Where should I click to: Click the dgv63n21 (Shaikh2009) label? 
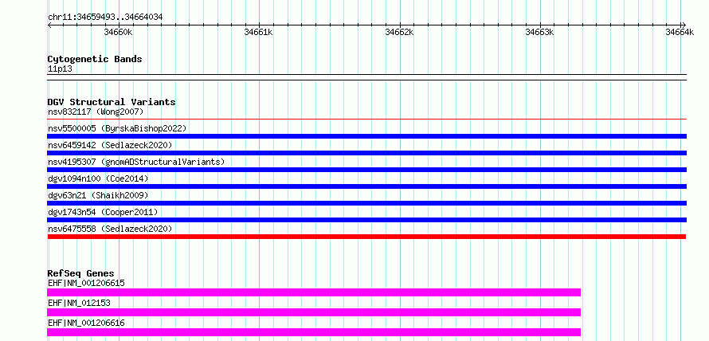pyautogui.click(x=98, y=195)
